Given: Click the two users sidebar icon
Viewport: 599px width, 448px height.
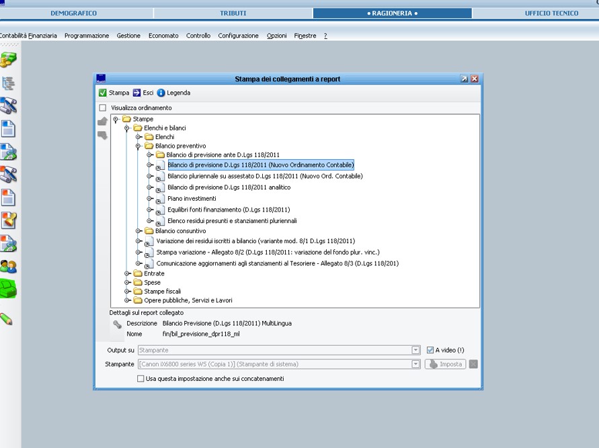Looking at the screenshot, I should coord(8,267).
